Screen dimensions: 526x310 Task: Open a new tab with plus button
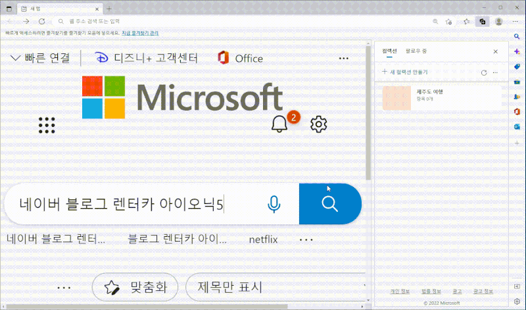point(109,9)
